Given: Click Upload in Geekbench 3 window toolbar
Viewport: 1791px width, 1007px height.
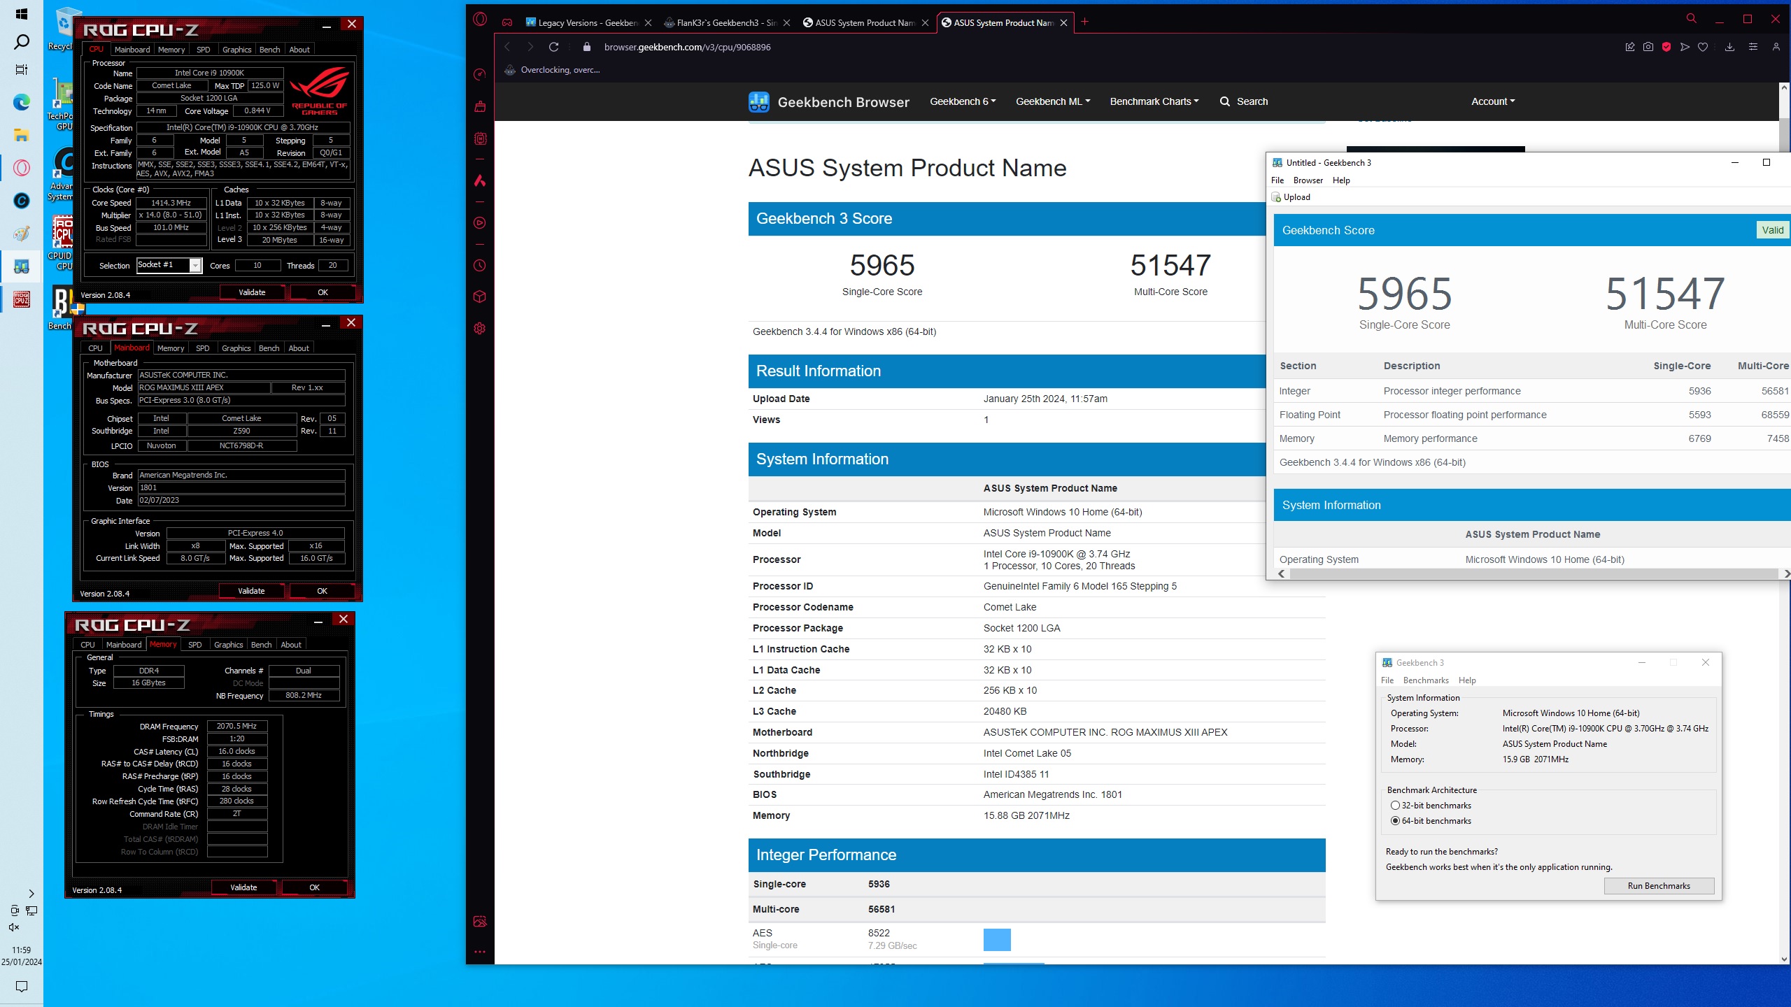Looking at the screenshot, I should [1291, 197].
